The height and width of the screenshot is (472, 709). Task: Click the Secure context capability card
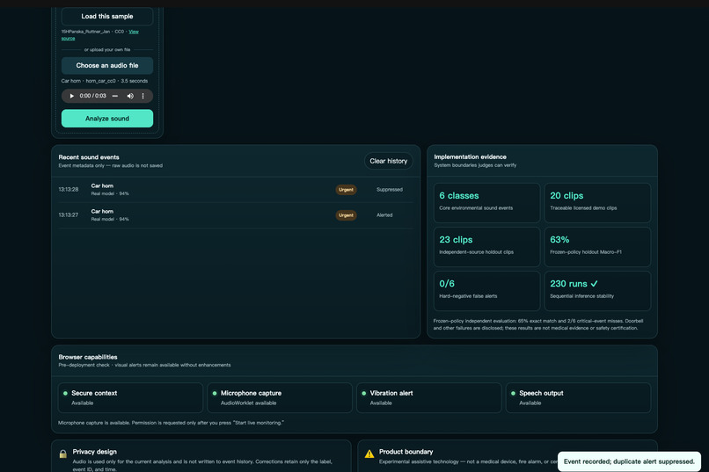point(130,398)
